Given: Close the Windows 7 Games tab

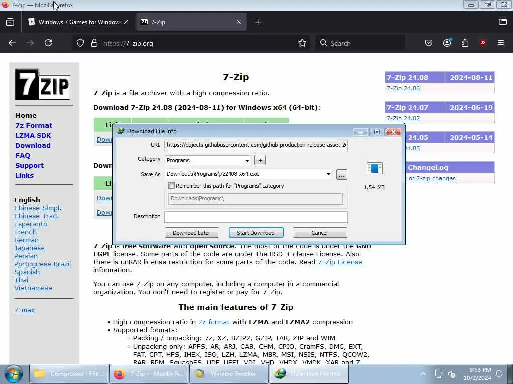Looking at the screenshot, I should coord(126,22).
